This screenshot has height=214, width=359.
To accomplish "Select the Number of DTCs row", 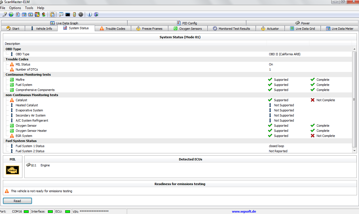I will [x=178, y=69].
